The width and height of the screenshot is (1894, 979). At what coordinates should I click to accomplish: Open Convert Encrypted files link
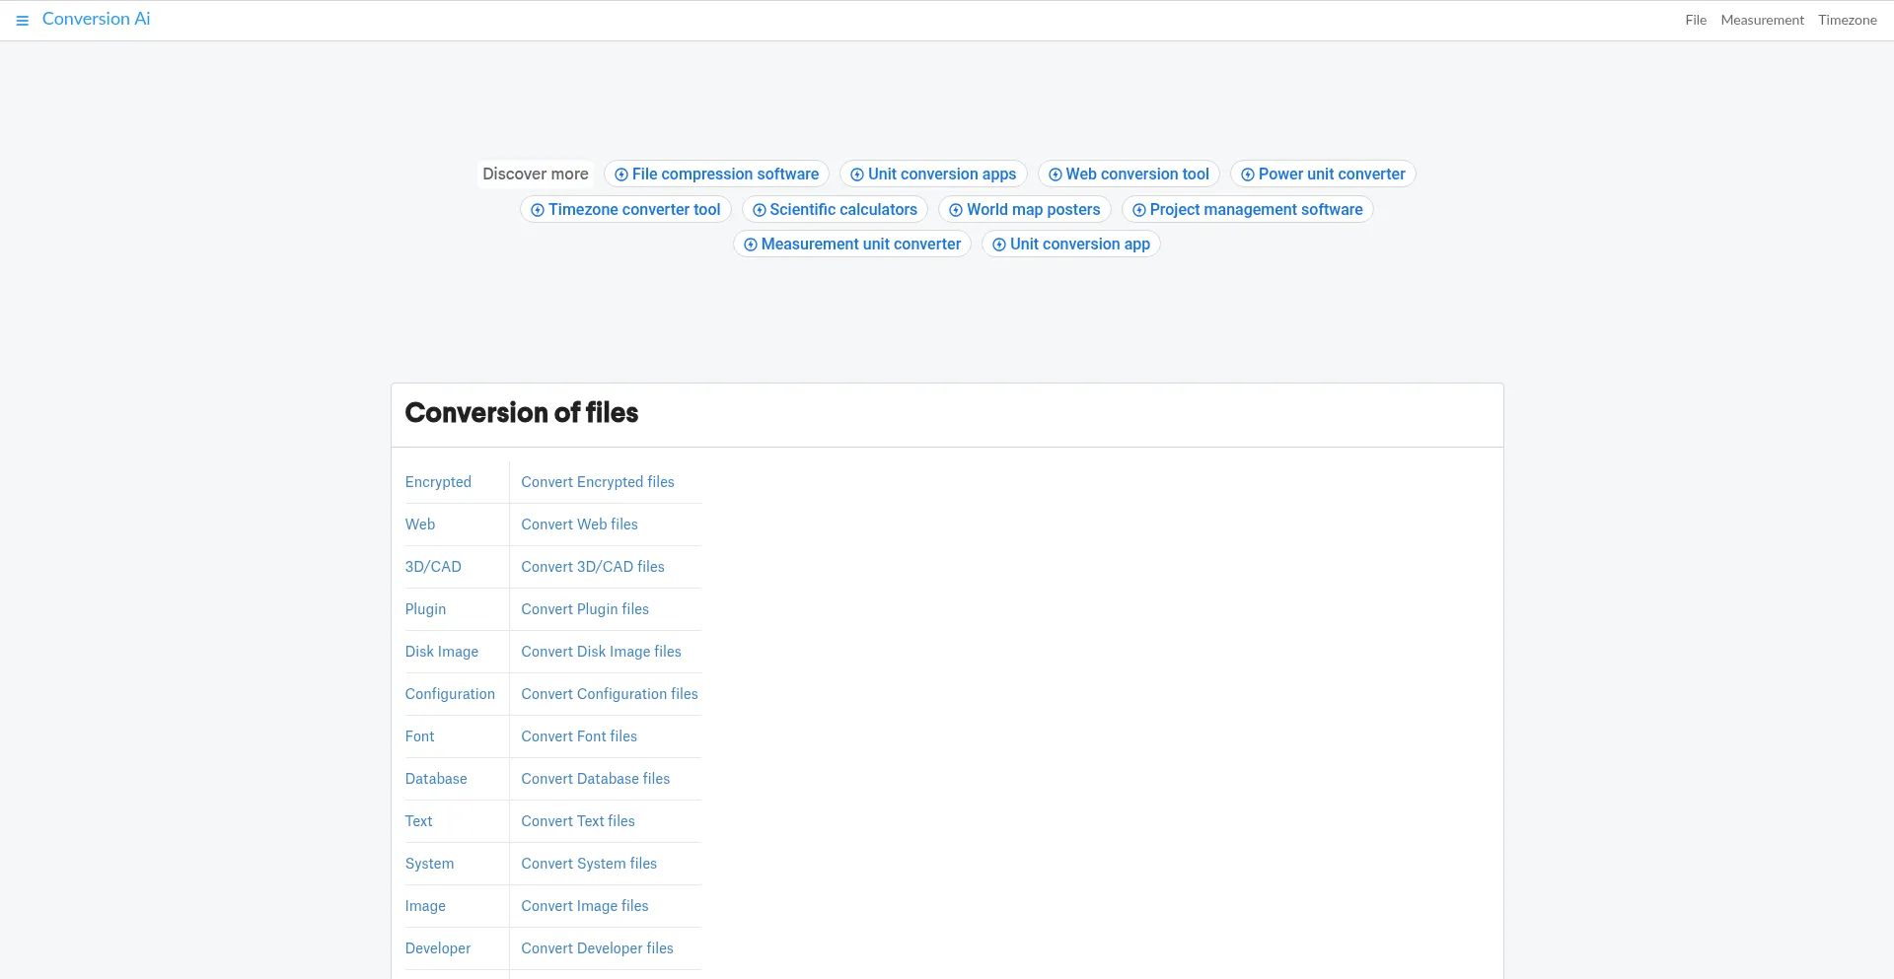tap(598, 482)
